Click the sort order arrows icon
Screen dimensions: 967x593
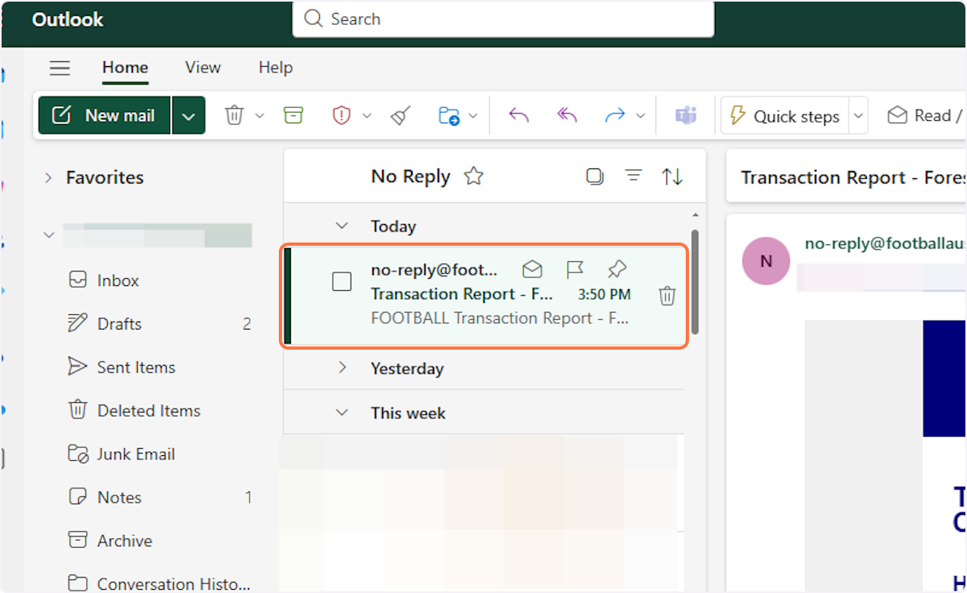click(x=672, y=176)
